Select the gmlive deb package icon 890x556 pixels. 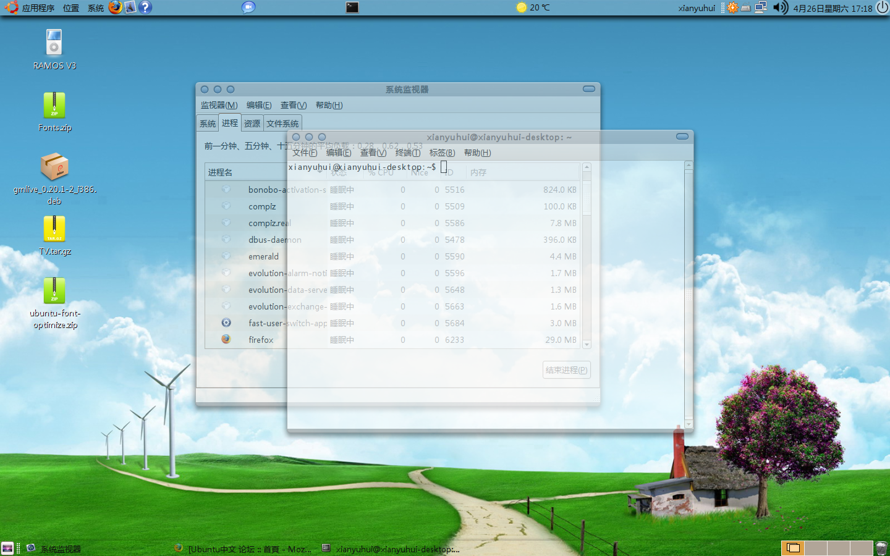click(54, 179)
